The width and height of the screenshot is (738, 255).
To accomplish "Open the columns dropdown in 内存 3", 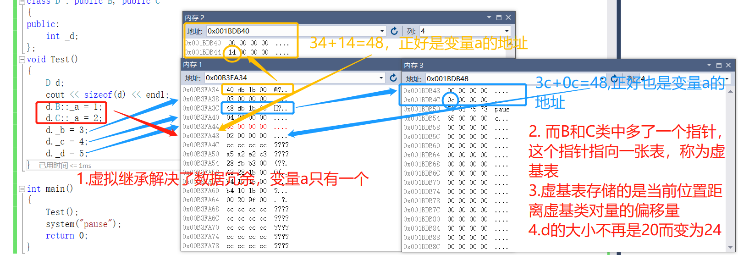I will 727,79.
